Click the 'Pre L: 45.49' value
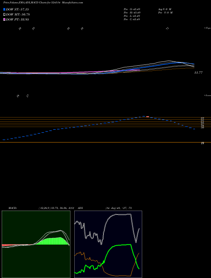 coord(132,16)
